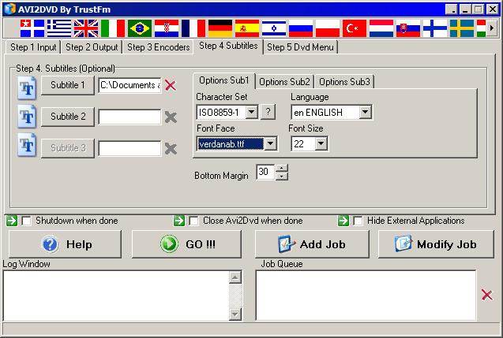
Task: Select the Russian flag language
Action: coord(301,28)
